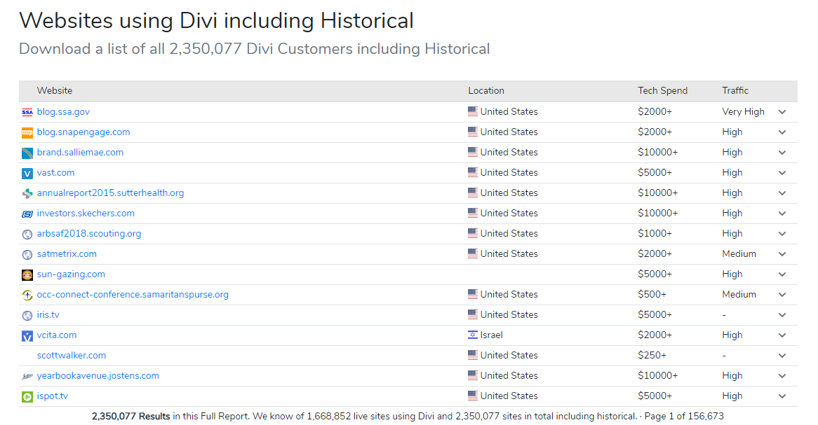Screen dimensions: 818x425
Task: Click the Sallie Mae site favicon
Action: [27, 153]
